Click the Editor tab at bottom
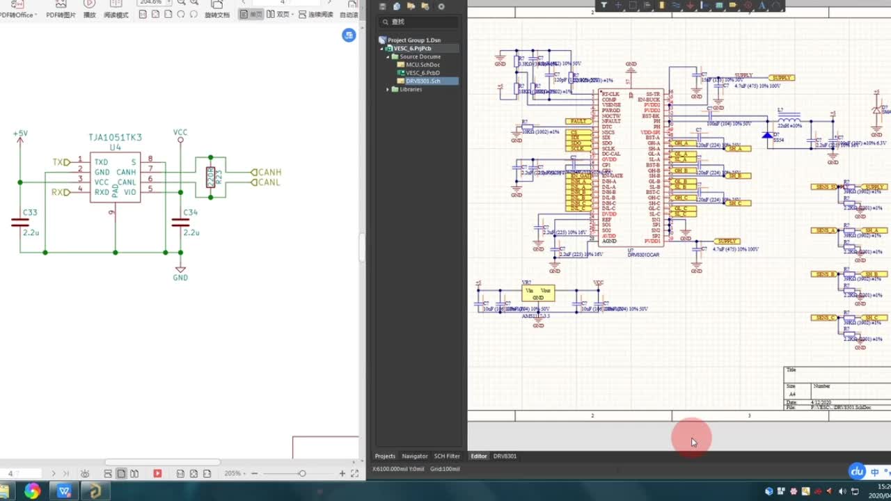This screenshot has height=501, width=891. [x=479, y=456]
